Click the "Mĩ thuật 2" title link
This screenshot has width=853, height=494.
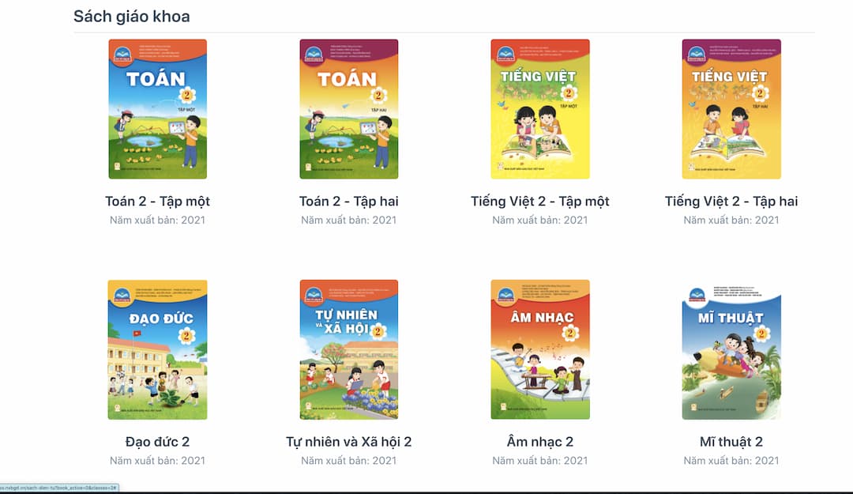point(731,442)
